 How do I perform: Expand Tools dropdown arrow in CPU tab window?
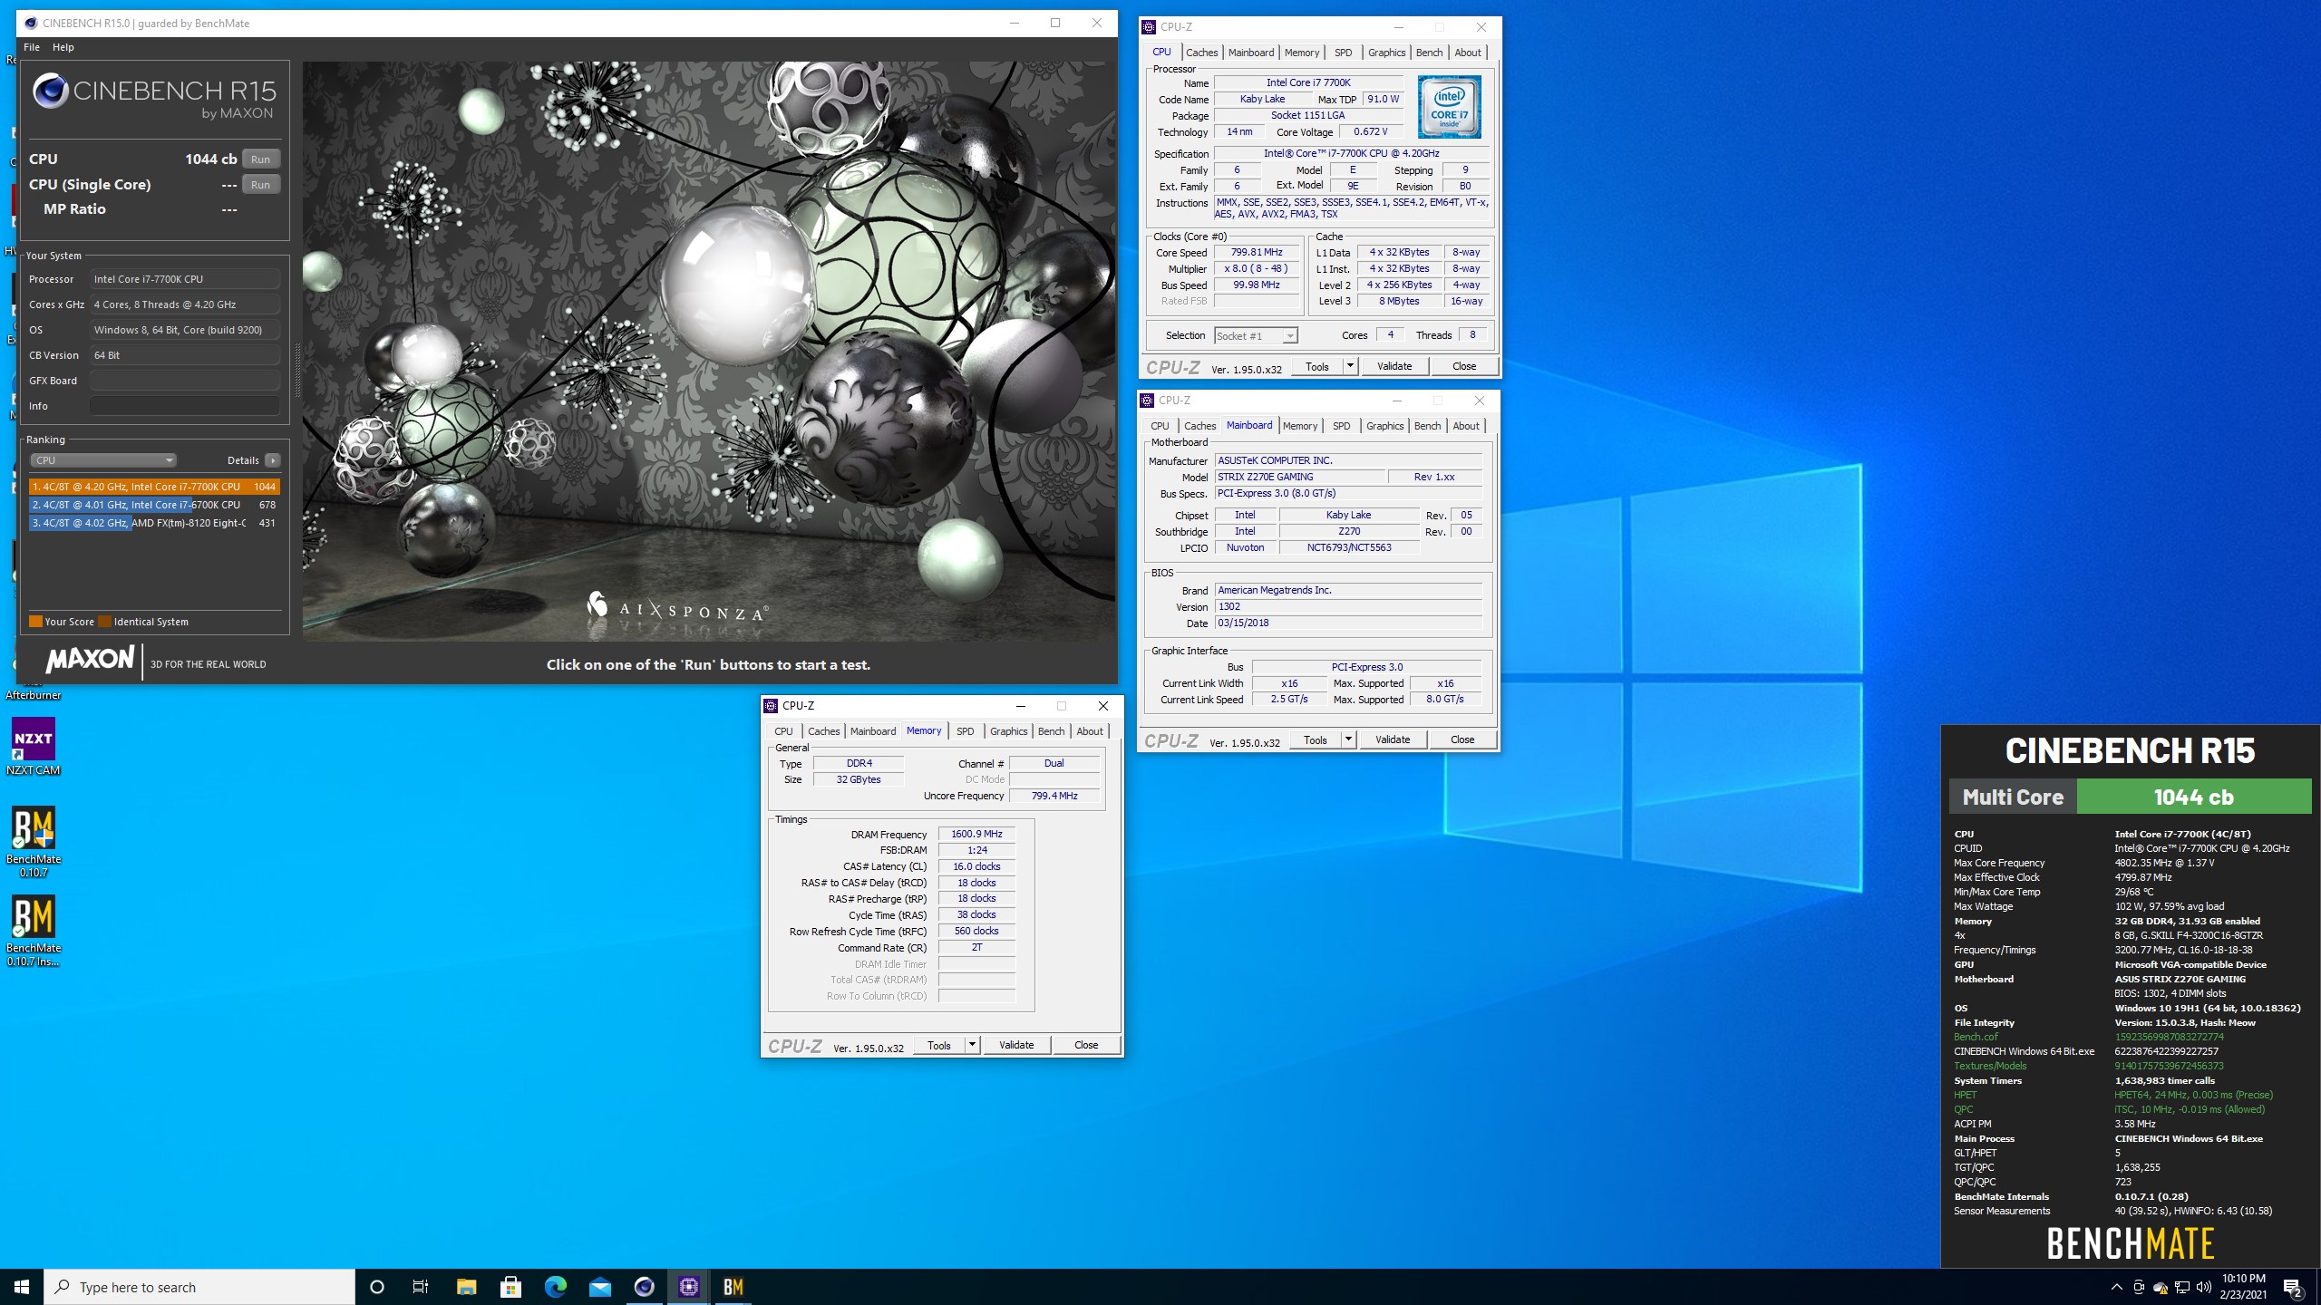[1350, 366]
